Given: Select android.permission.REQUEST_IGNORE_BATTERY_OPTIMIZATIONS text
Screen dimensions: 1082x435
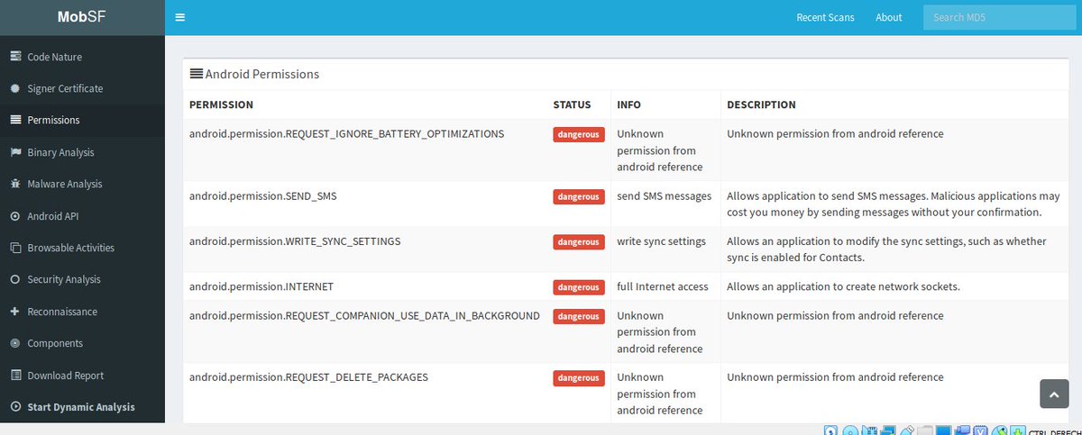Looking at the screenshot, I should pos(346,133).
